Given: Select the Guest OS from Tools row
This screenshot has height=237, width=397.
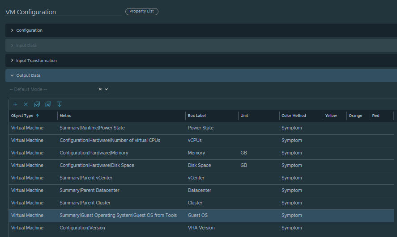Looking at the screenshot, I should pyautogui.click(x=118, y=216).
